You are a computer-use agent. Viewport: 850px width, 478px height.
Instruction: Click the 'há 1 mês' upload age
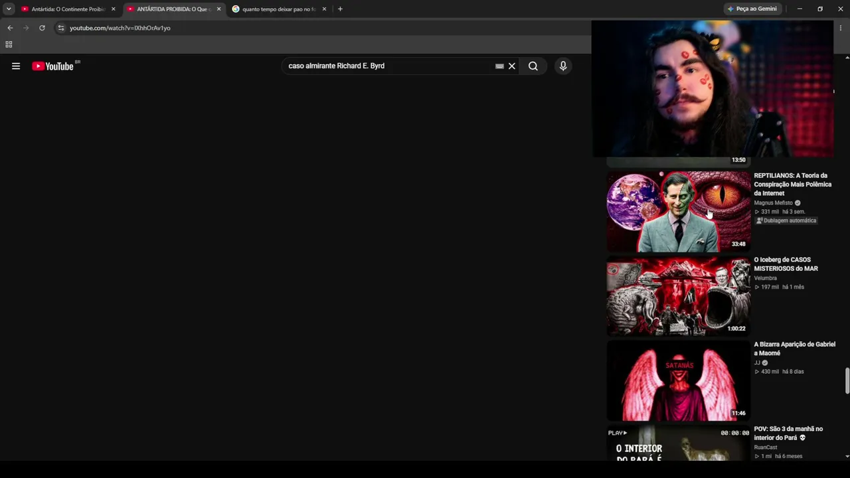point(793,287)
